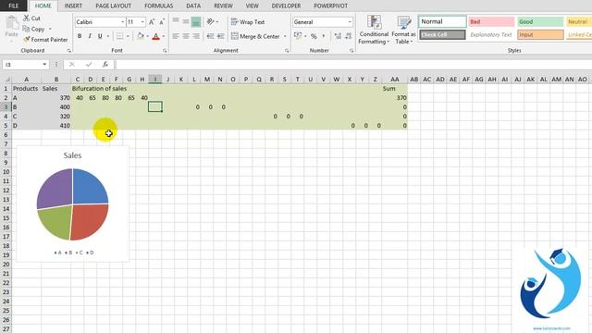Click the Paste clipboard icon
This screenshot has width=592, height=333.
tap(12, 23)
